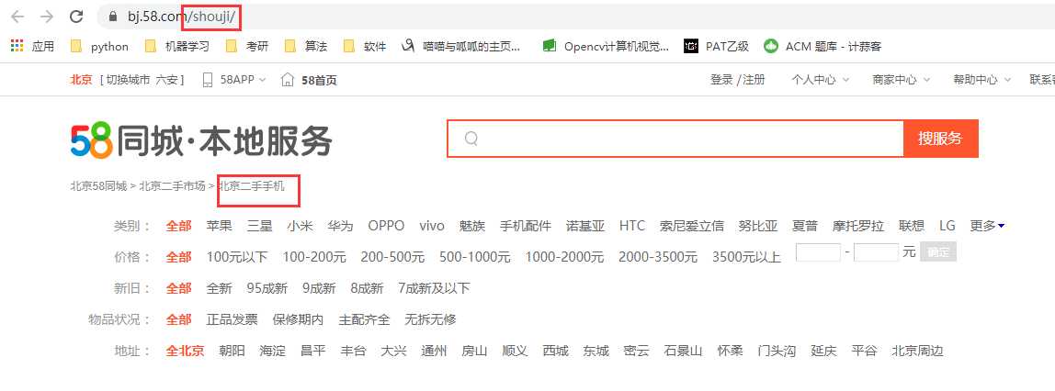
Task: Select condition 7成新及以下
Action: click(x=434, y=288)
